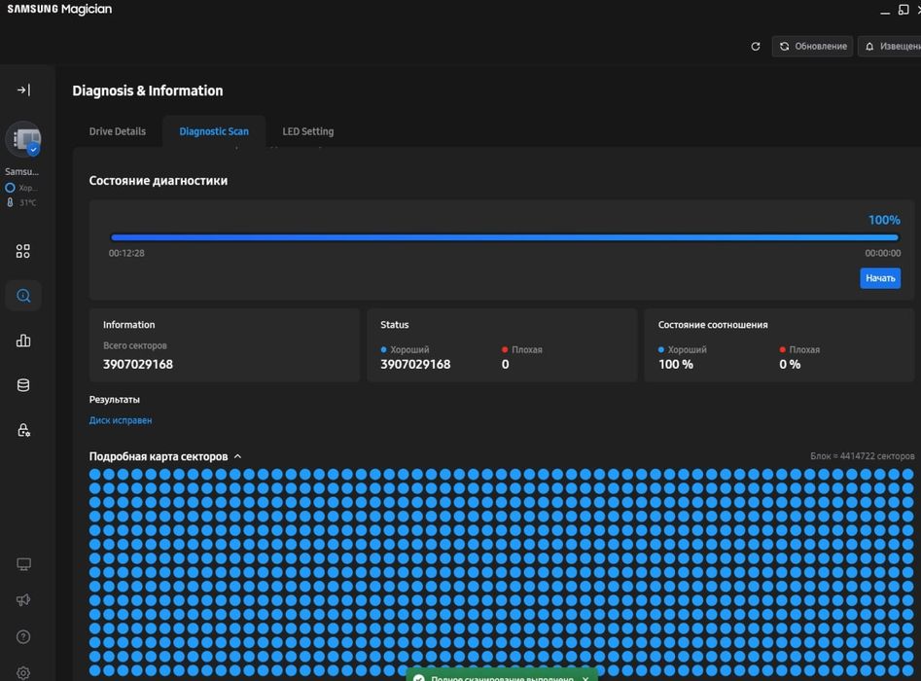Open the settings gear icon
The width and height of the screenshot is (921, 681).
coord(23,673)
